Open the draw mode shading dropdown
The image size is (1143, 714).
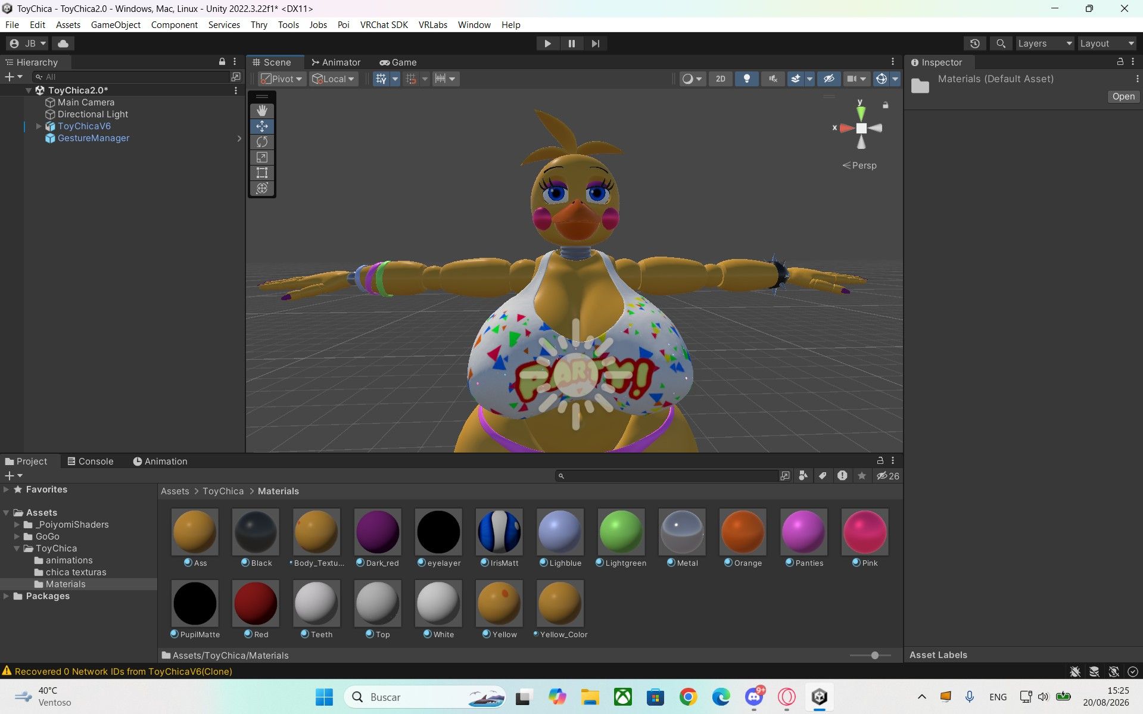[x=692, y=79]
